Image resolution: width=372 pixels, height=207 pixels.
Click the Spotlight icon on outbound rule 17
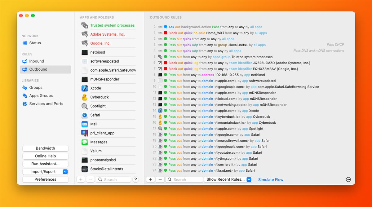pyautogui.click(x=160, y=129)
